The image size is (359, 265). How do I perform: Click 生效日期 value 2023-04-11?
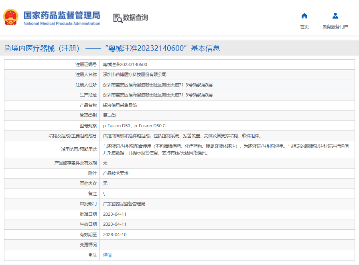pos(114,224)
